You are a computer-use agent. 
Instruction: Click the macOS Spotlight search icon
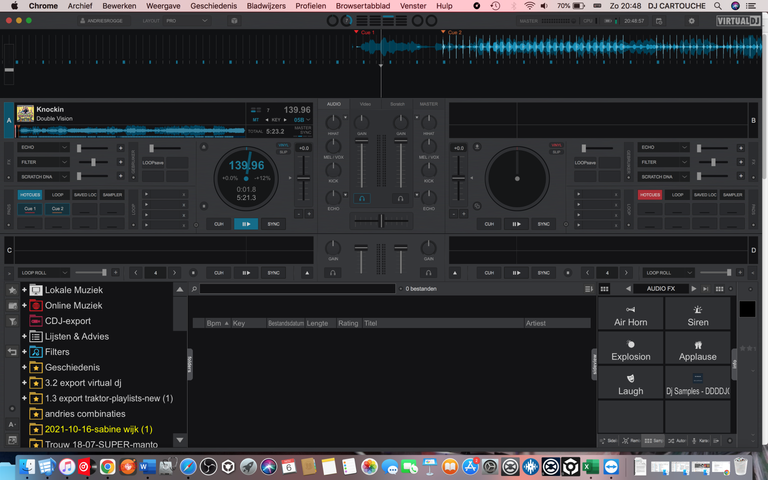[x=717, y=6]
